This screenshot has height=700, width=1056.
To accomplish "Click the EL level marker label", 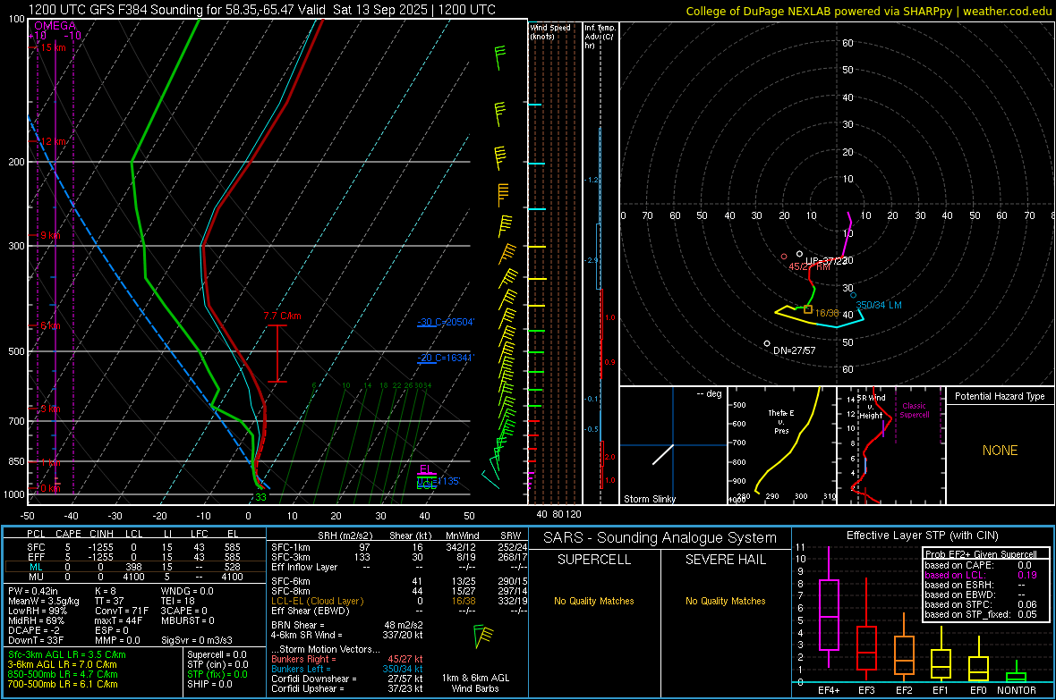I will pos(425,469).
